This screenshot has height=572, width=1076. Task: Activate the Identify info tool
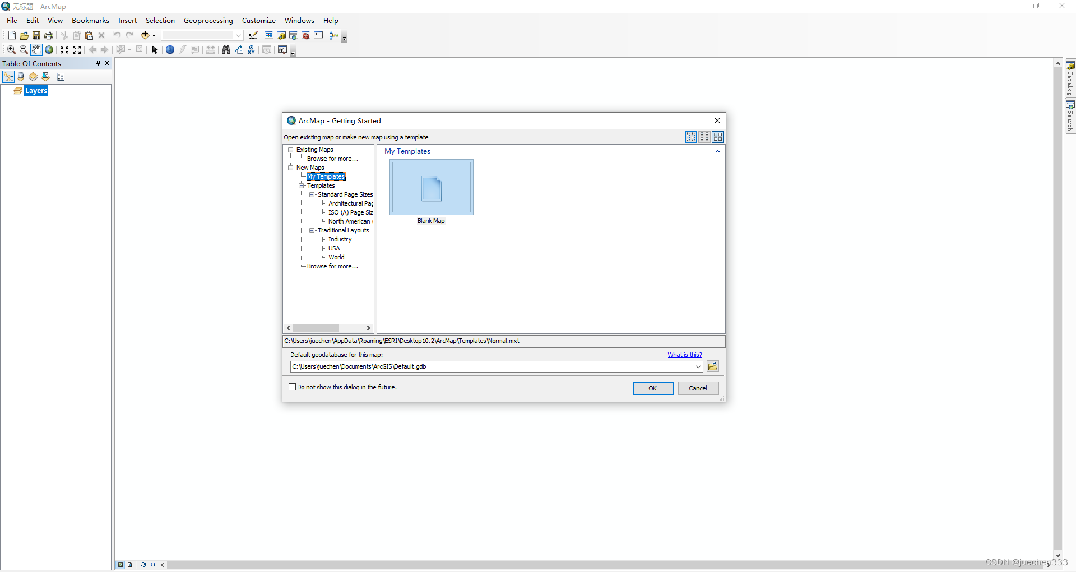point(170,50)
